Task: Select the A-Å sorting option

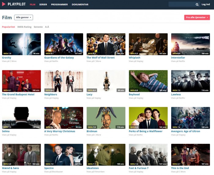Action: (47, 27)
